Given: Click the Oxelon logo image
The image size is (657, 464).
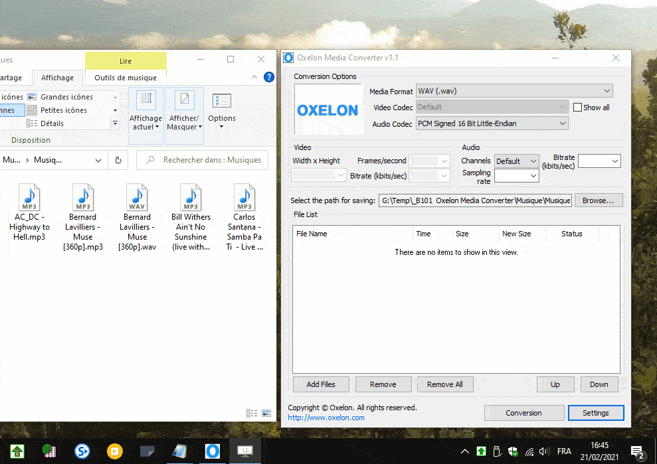Looking at the screenshot, I should (x=328, y=110).
